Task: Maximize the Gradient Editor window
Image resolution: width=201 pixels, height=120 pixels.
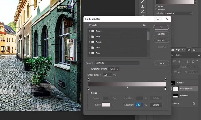Action: [x=158, y=19]
